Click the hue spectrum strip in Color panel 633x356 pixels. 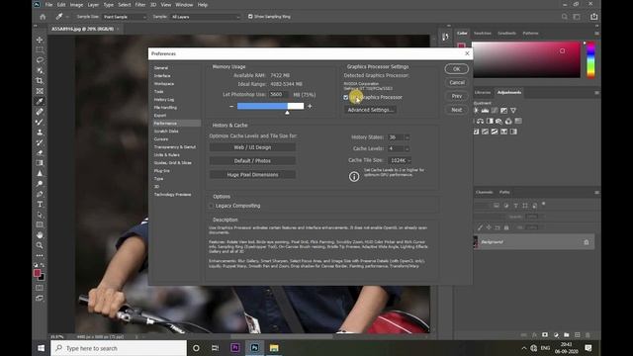pyautogui.click(x=590, y=59)
